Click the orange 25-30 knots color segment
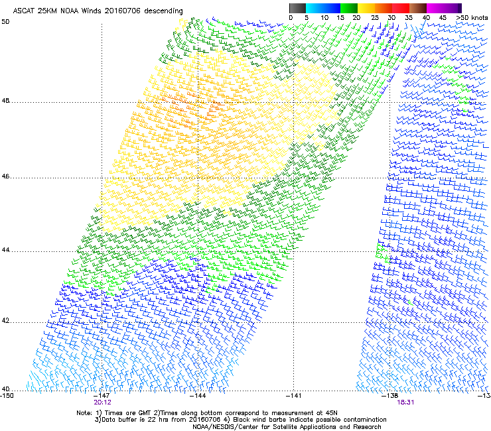This screenshot has height=431, width=491. (384, 8)
